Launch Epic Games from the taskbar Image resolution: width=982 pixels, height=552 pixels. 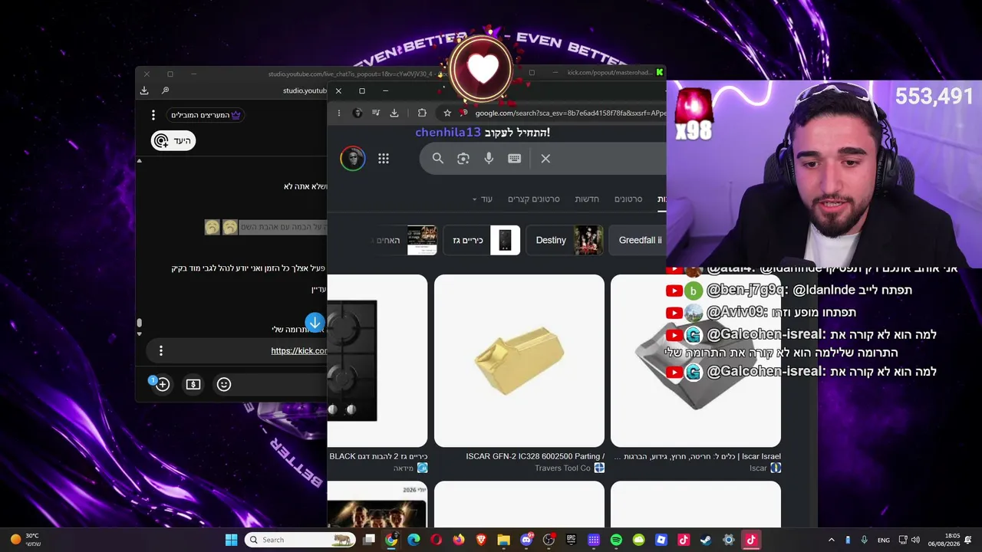pyautogui.click(x=571, y=540)
